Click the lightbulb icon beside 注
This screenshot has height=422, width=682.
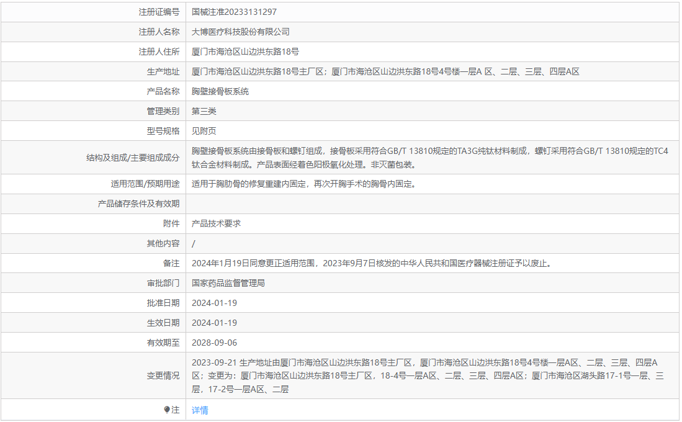point(167,410)
